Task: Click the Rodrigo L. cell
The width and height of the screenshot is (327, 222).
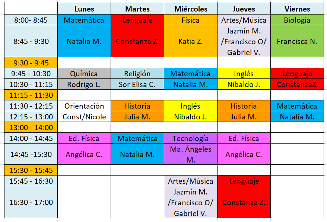Action: 84,84
